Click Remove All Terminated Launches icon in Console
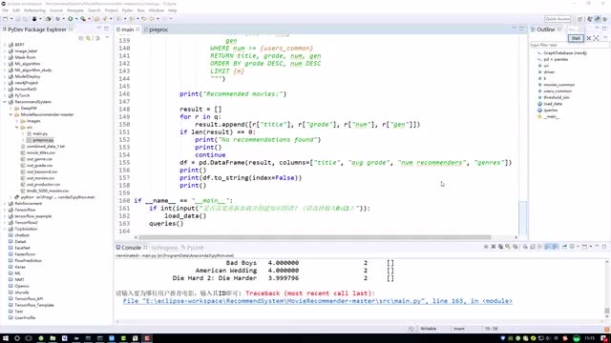 pyautogui.click(x=500, y=247)
